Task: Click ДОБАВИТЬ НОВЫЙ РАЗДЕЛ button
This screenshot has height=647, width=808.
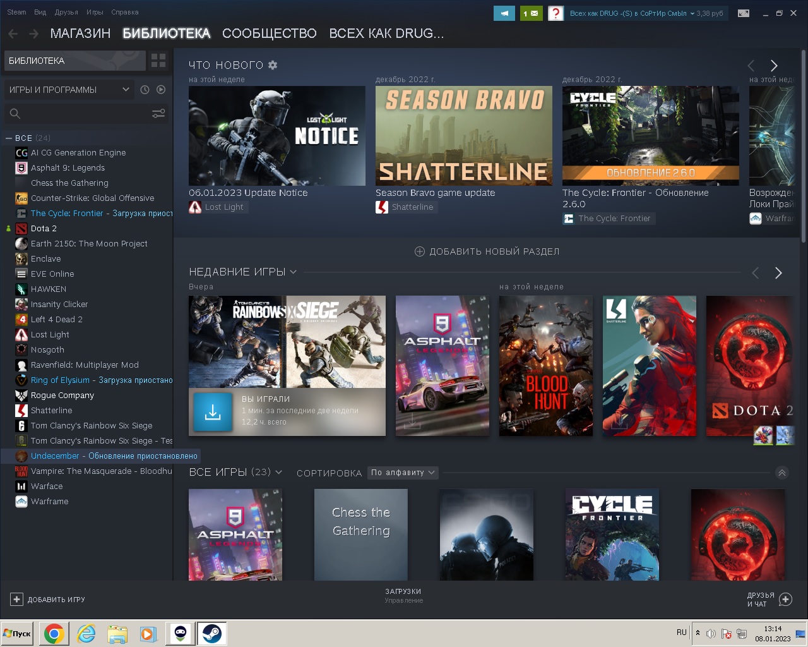Action: [x=487, y=251]
